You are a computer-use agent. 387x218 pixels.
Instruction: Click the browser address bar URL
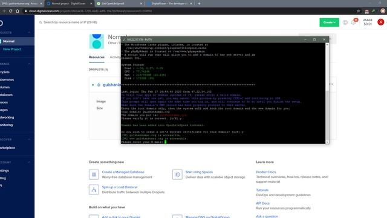coord(90,11)
